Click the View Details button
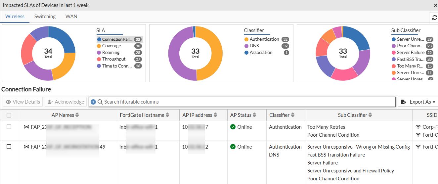 23,102
